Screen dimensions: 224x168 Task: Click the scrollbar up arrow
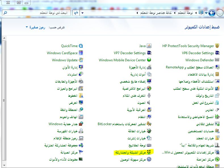tap(4, 38)
